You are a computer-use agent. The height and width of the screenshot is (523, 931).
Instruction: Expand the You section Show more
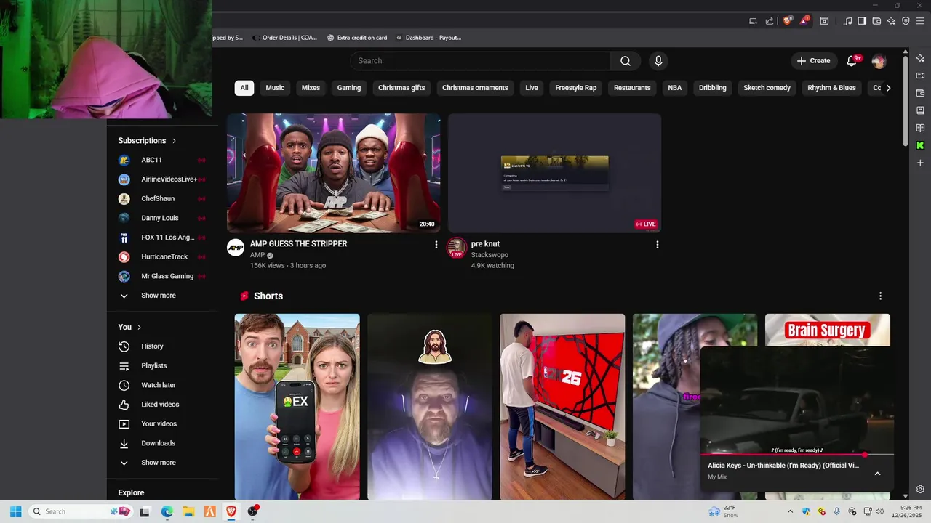coord(159,463)
